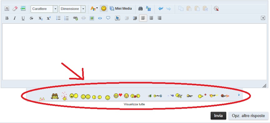
Task: Toggle italic text formatting
Action: click(x=15, y=18)
